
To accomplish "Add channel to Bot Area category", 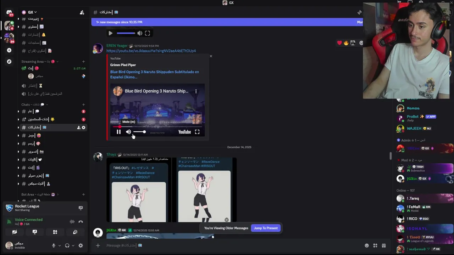I will (x=83, y=194).
